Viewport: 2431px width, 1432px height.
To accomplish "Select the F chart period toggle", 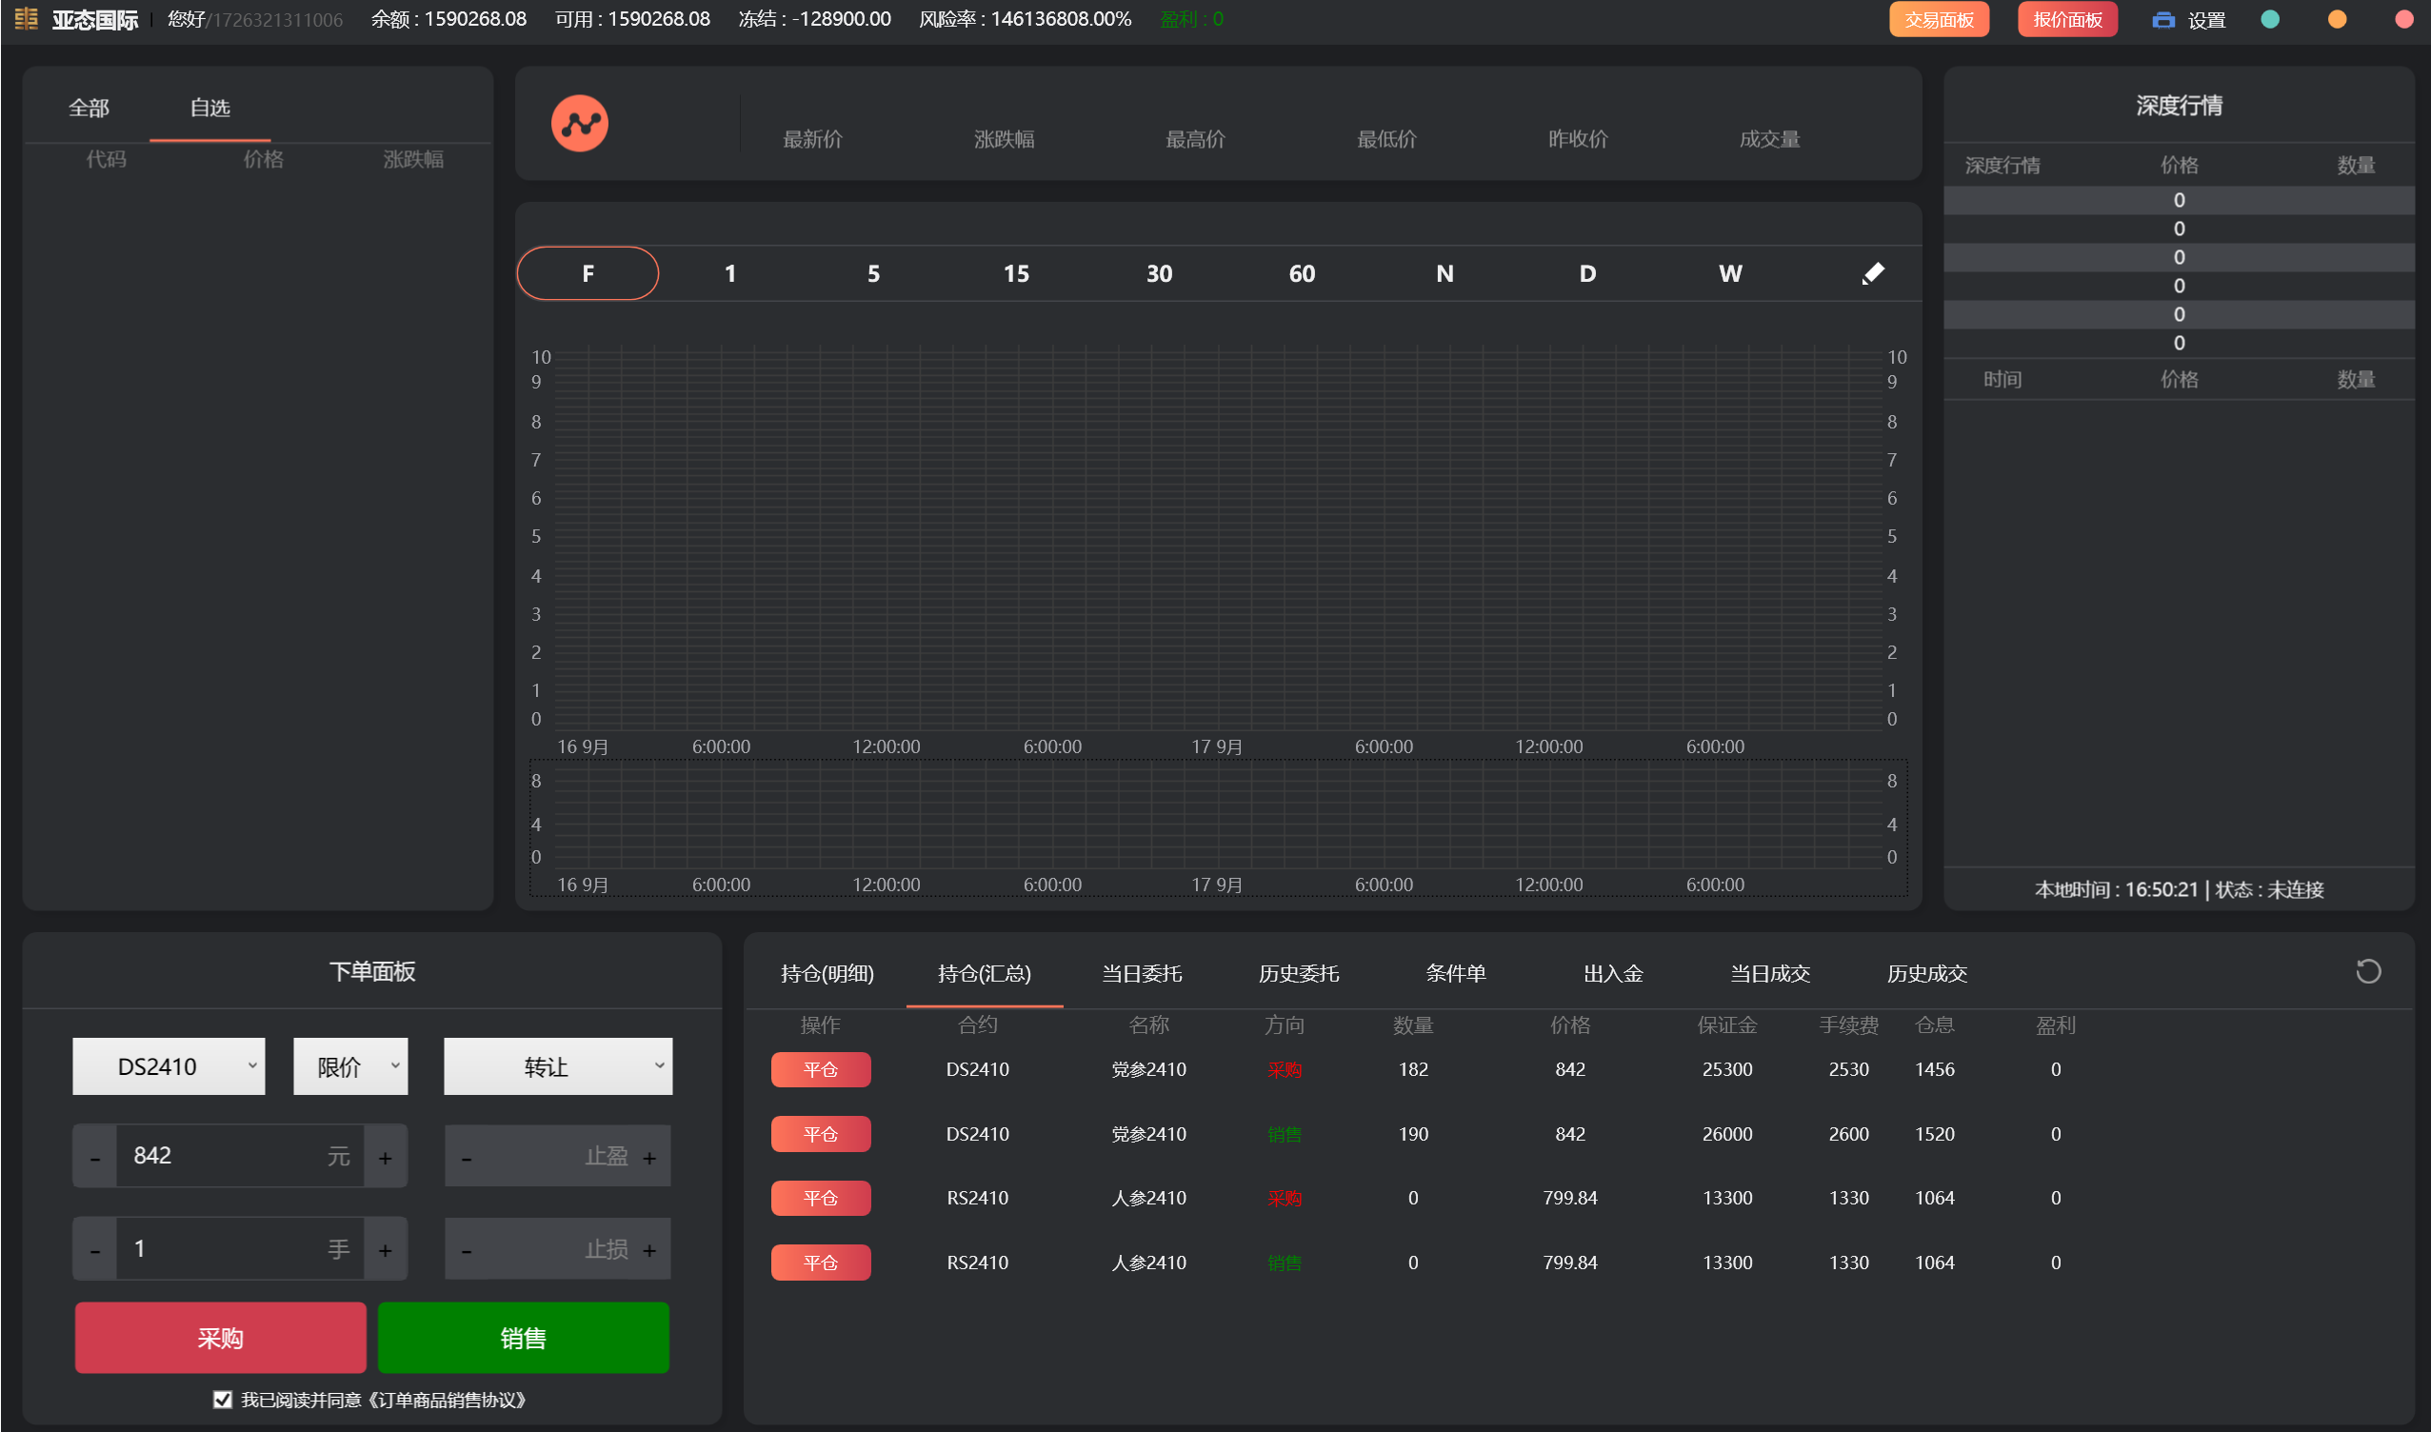I will (588, 273).
